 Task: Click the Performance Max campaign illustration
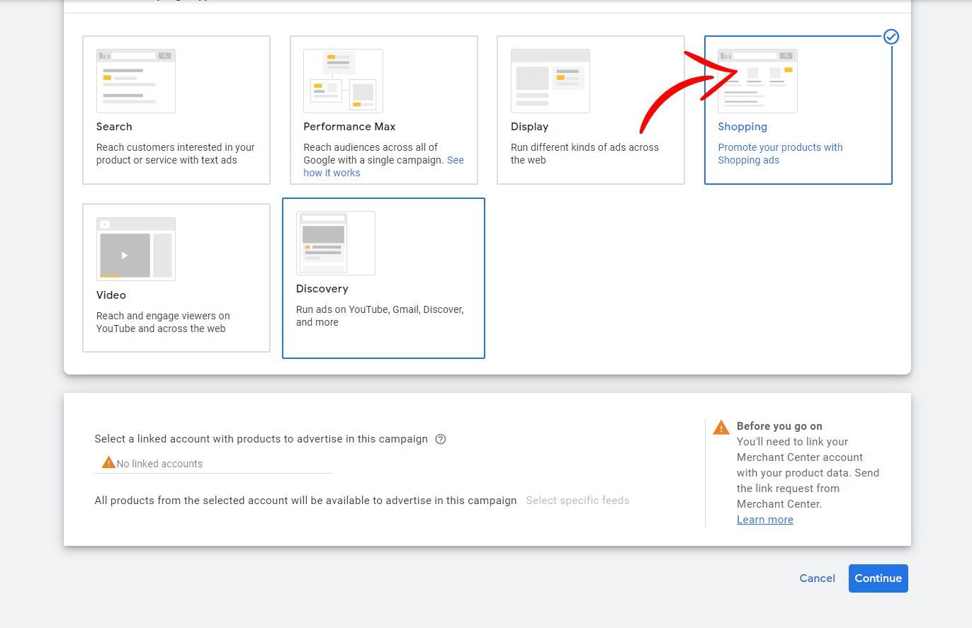tap(343, 80)
